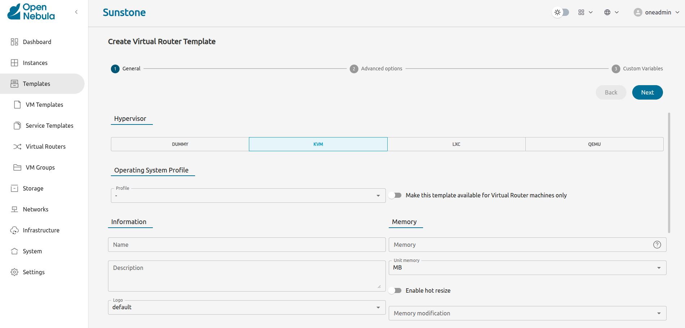Image resolution: width=685 pixels, height=328 pixels.
Task: Open the Networks section
Action: coord(35,209)
